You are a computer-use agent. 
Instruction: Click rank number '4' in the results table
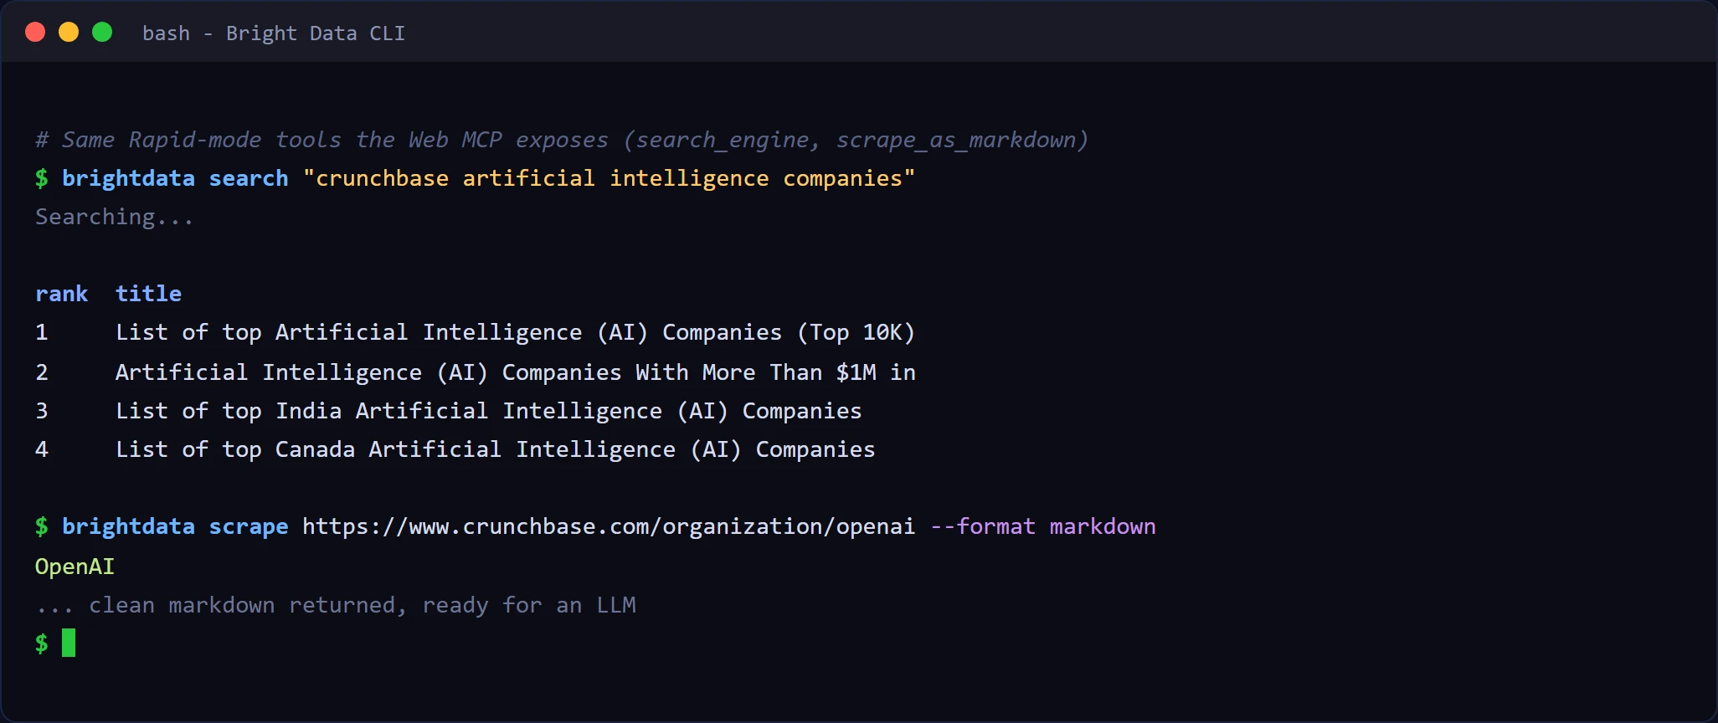click(42, 449)
